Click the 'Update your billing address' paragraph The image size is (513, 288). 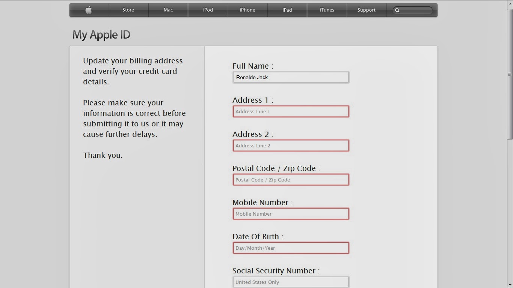[x=133, y=71]
